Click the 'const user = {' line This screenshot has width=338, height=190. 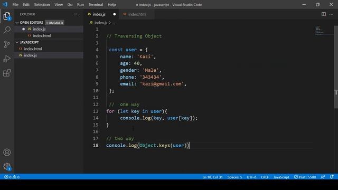[x=128, y=50]
